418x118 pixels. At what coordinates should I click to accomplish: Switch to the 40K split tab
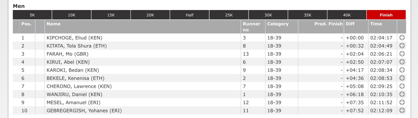pos(347,15)
